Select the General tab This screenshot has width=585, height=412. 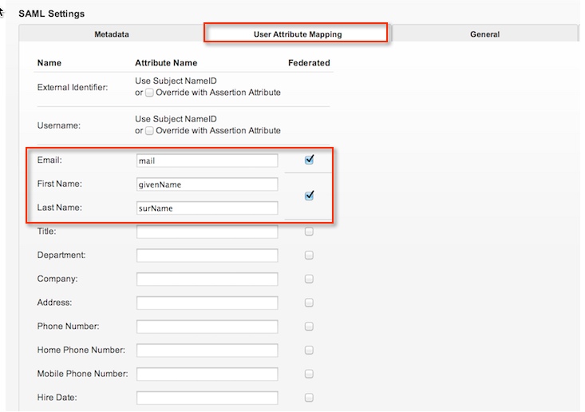click(x=484, y=34)
